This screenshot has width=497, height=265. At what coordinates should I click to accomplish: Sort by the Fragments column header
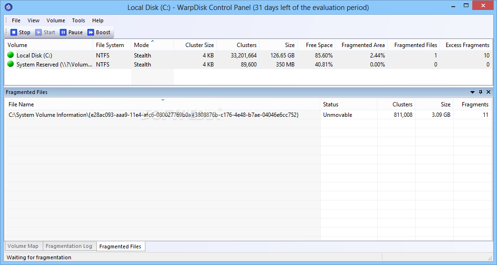click(x=472, y=104)
